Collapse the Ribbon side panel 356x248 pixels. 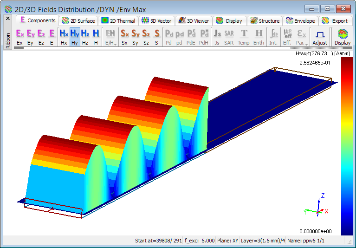tap(7, 19)
